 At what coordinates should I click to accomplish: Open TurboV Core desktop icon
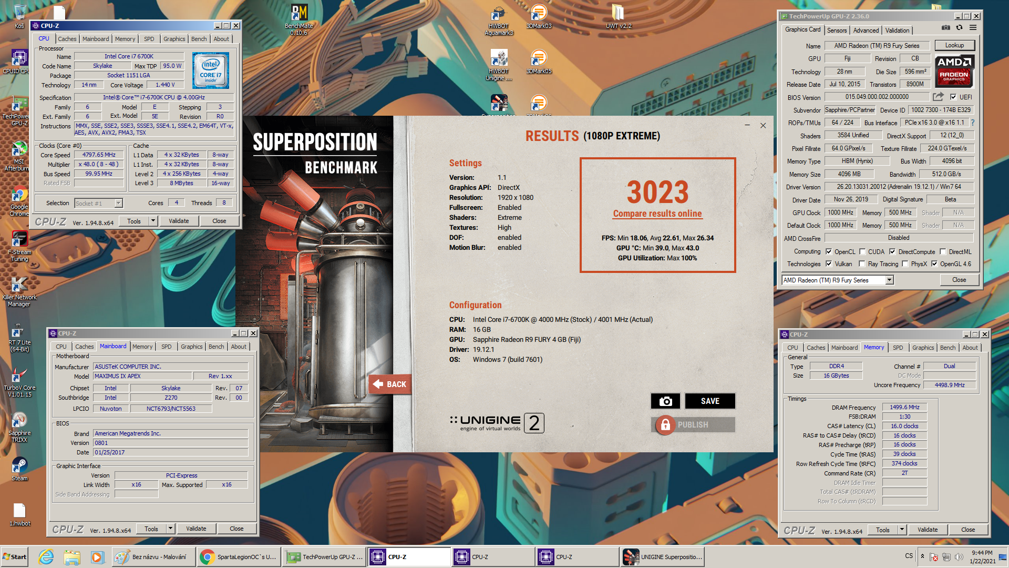(19, 382)
